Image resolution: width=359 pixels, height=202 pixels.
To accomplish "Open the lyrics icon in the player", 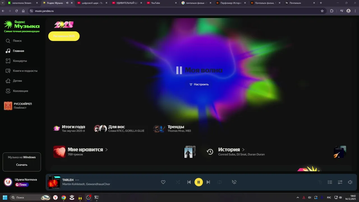I will (320, 182).
